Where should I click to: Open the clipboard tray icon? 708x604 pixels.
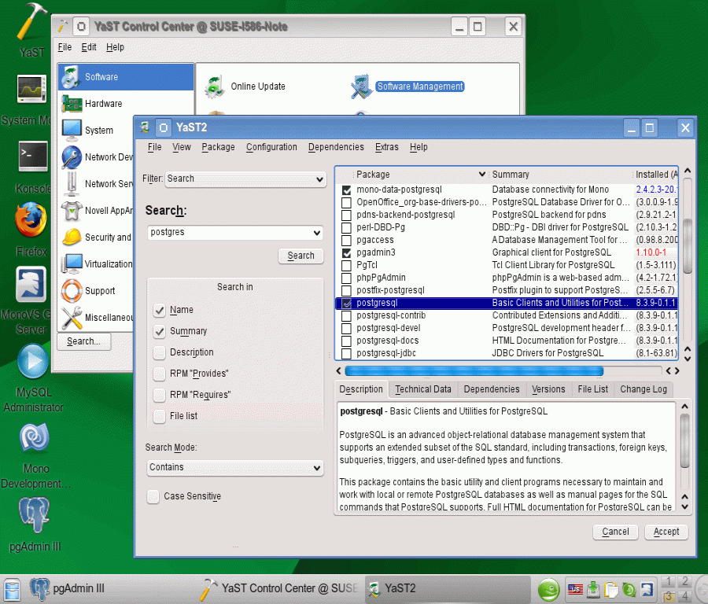click(611, 589)
